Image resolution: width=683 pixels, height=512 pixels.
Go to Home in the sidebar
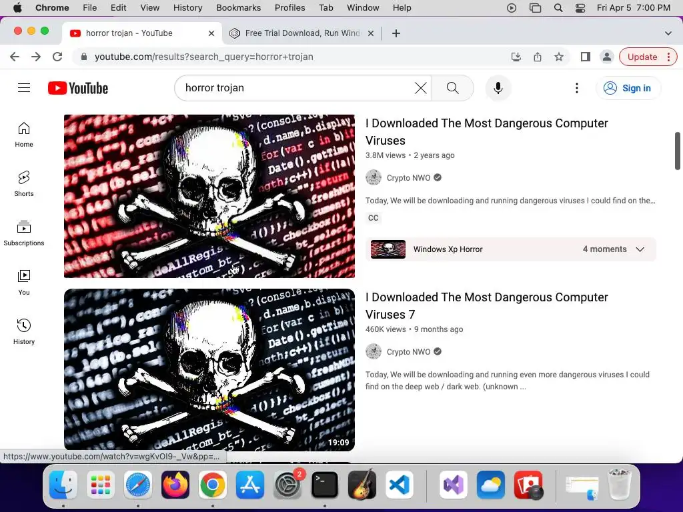point(24,135)
